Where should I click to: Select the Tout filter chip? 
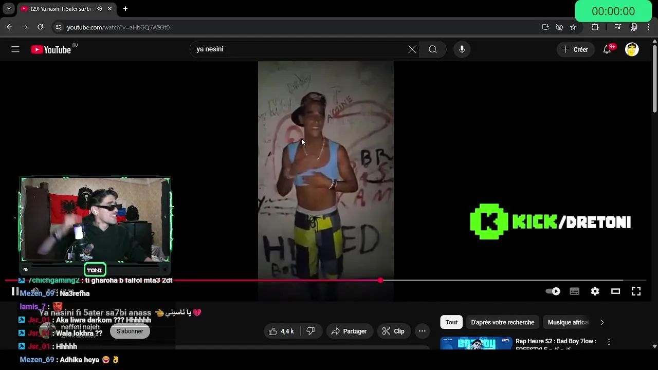[451, 322]
